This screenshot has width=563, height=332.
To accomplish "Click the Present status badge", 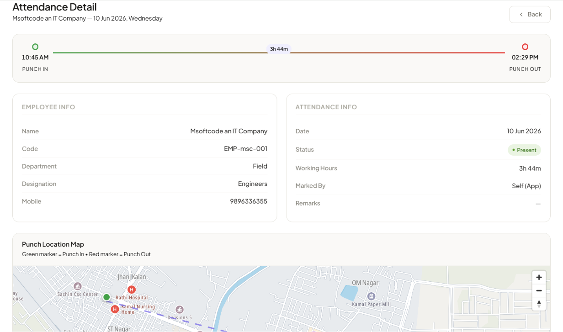I will (x=524, y=150).
